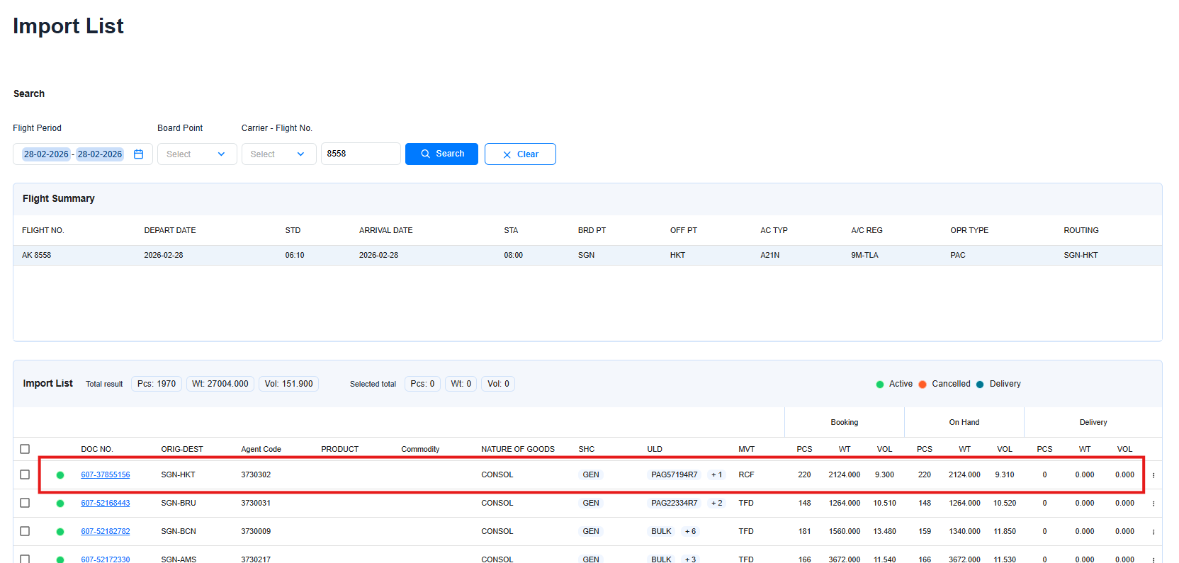Open the Board Point dropdown
The image size is (1179, 563).
click(x=197, y=154)
